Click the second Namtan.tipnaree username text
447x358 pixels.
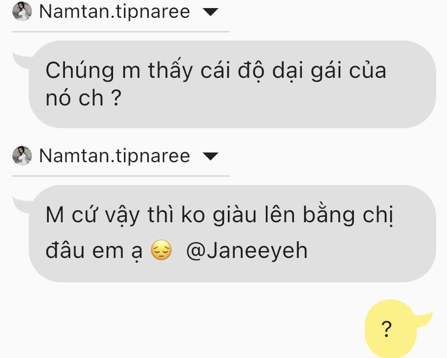coord(115,156)
